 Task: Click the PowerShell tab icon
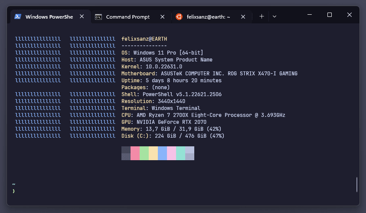[18, 16]
